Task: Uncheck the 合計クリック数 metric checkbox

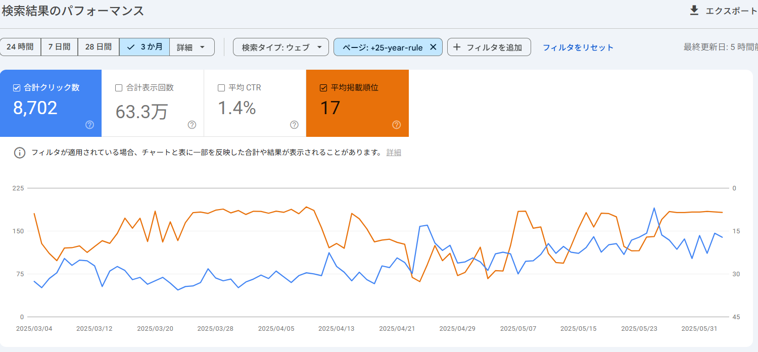Action: pos(16,87)
